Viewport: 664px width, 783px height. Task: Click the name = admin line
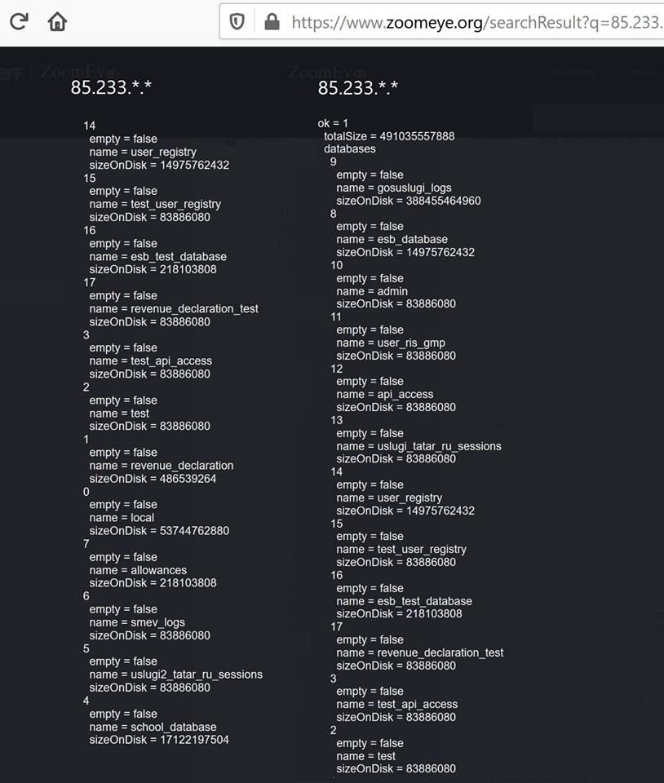click(x=371, y=291)
